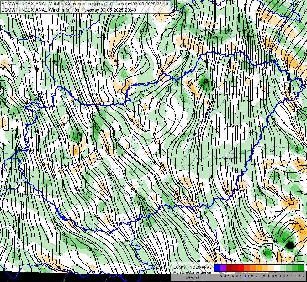Screen dimensions: 307x282
Task: Select the purple legend color swatch
Action: tap(223, 268)
